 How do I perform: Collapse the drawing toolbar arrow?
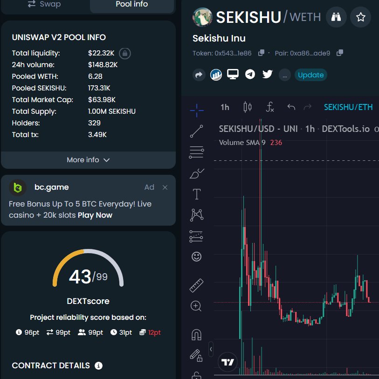click(x=211, y=349)
